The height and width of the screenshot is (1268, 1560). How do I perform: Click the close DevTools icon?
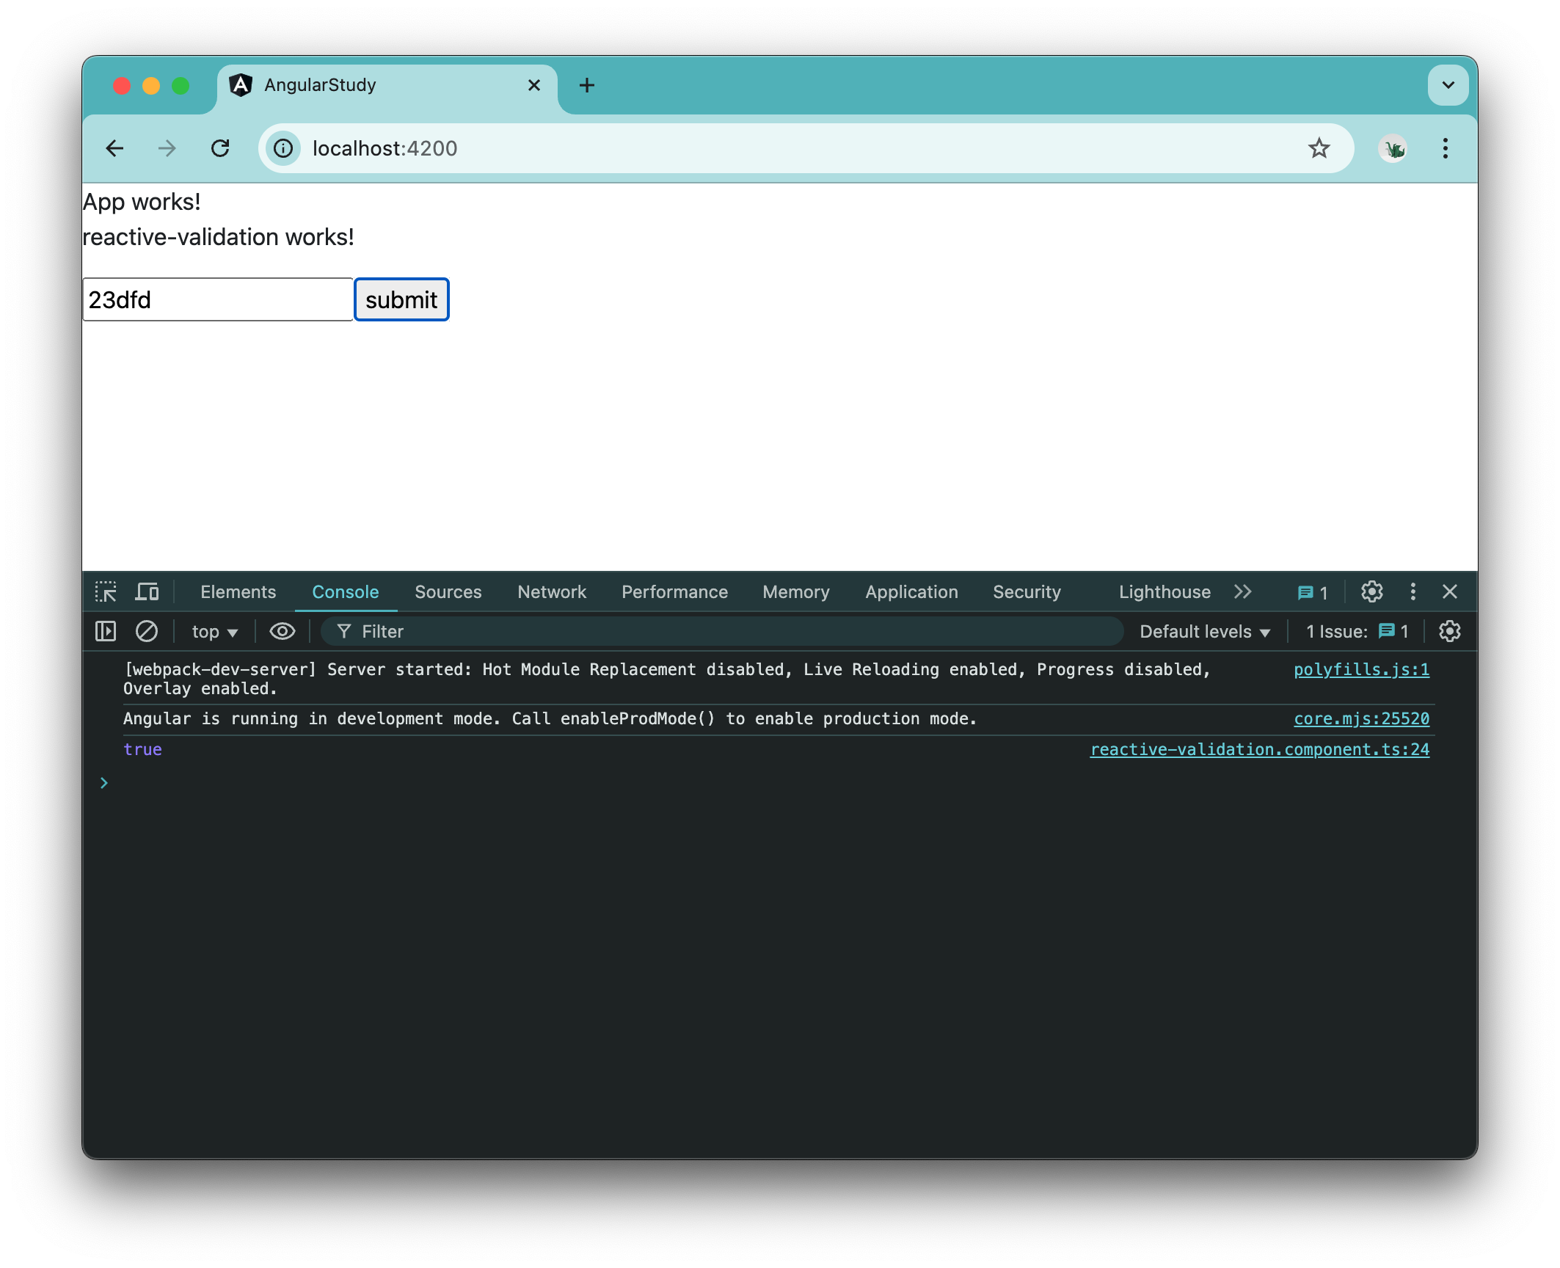(x=1450, y=591)
